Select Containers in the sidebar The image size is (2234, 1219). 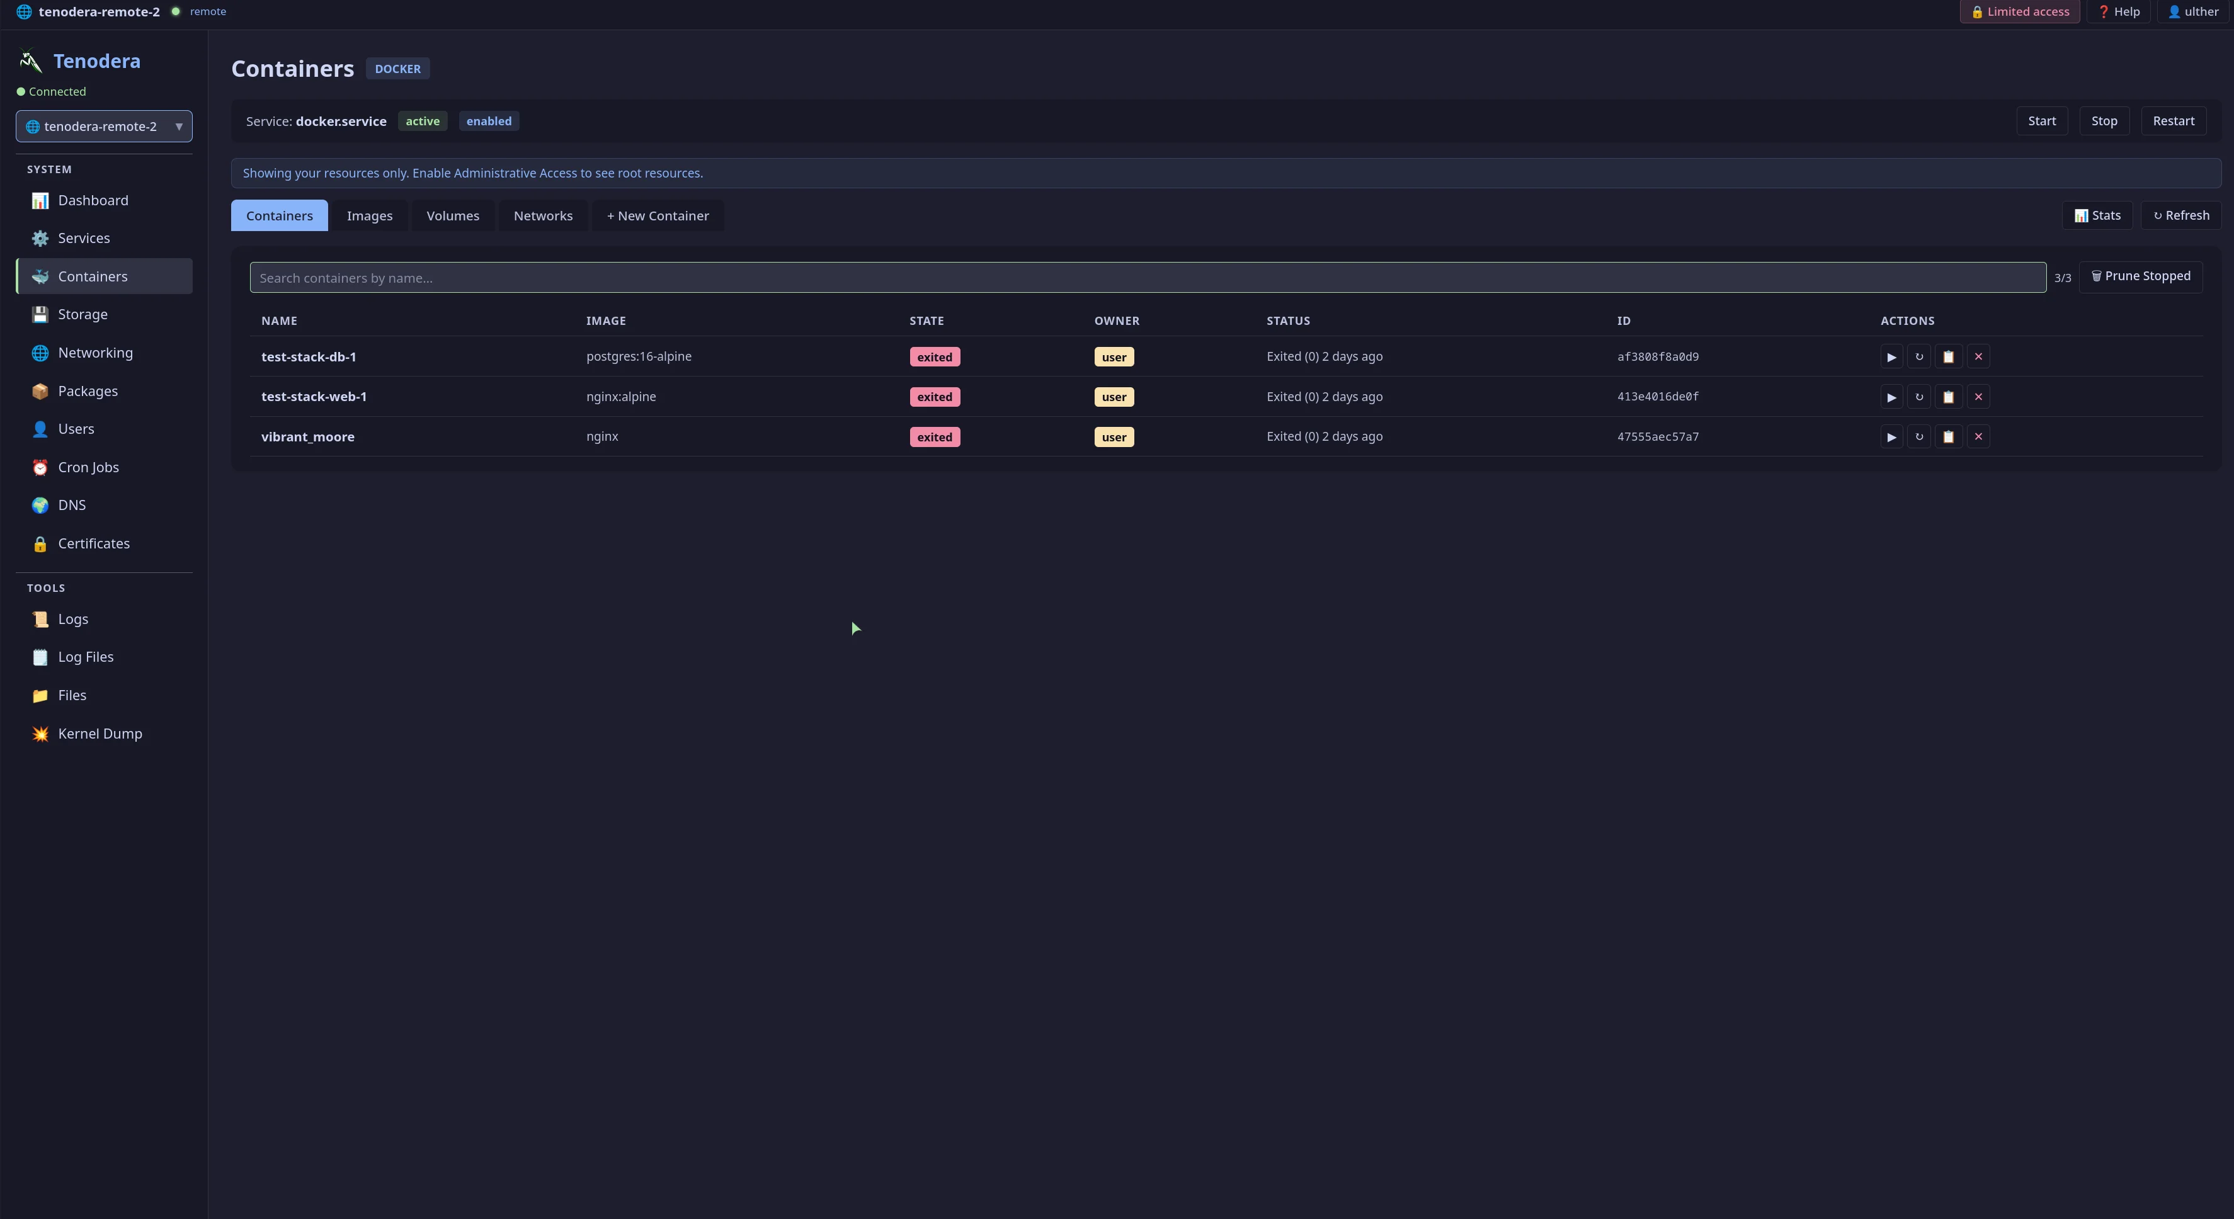tap(104, 276)
